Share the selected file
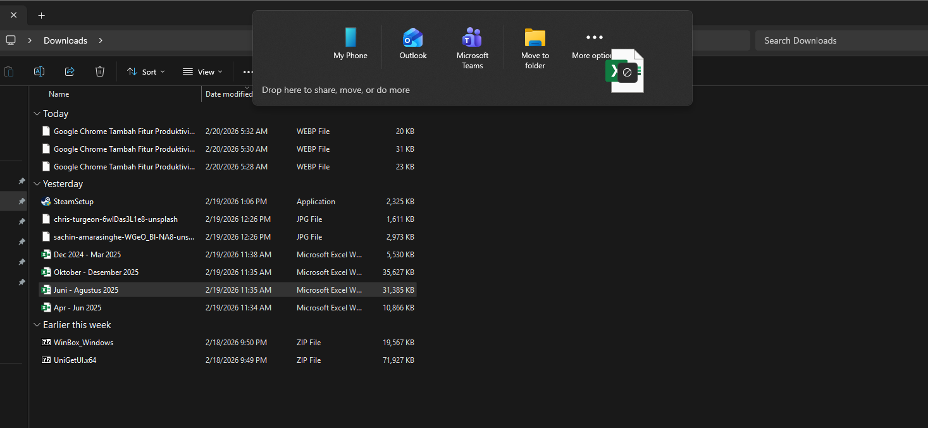 [x=70, y=71]
